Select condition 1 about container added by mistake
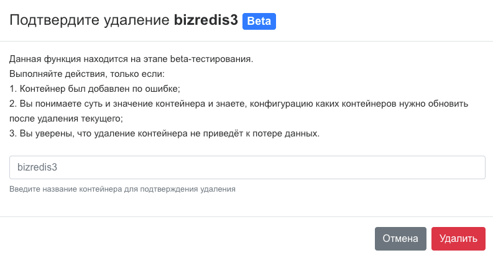This screenshot has height=258, width=493. click(94, 89)
